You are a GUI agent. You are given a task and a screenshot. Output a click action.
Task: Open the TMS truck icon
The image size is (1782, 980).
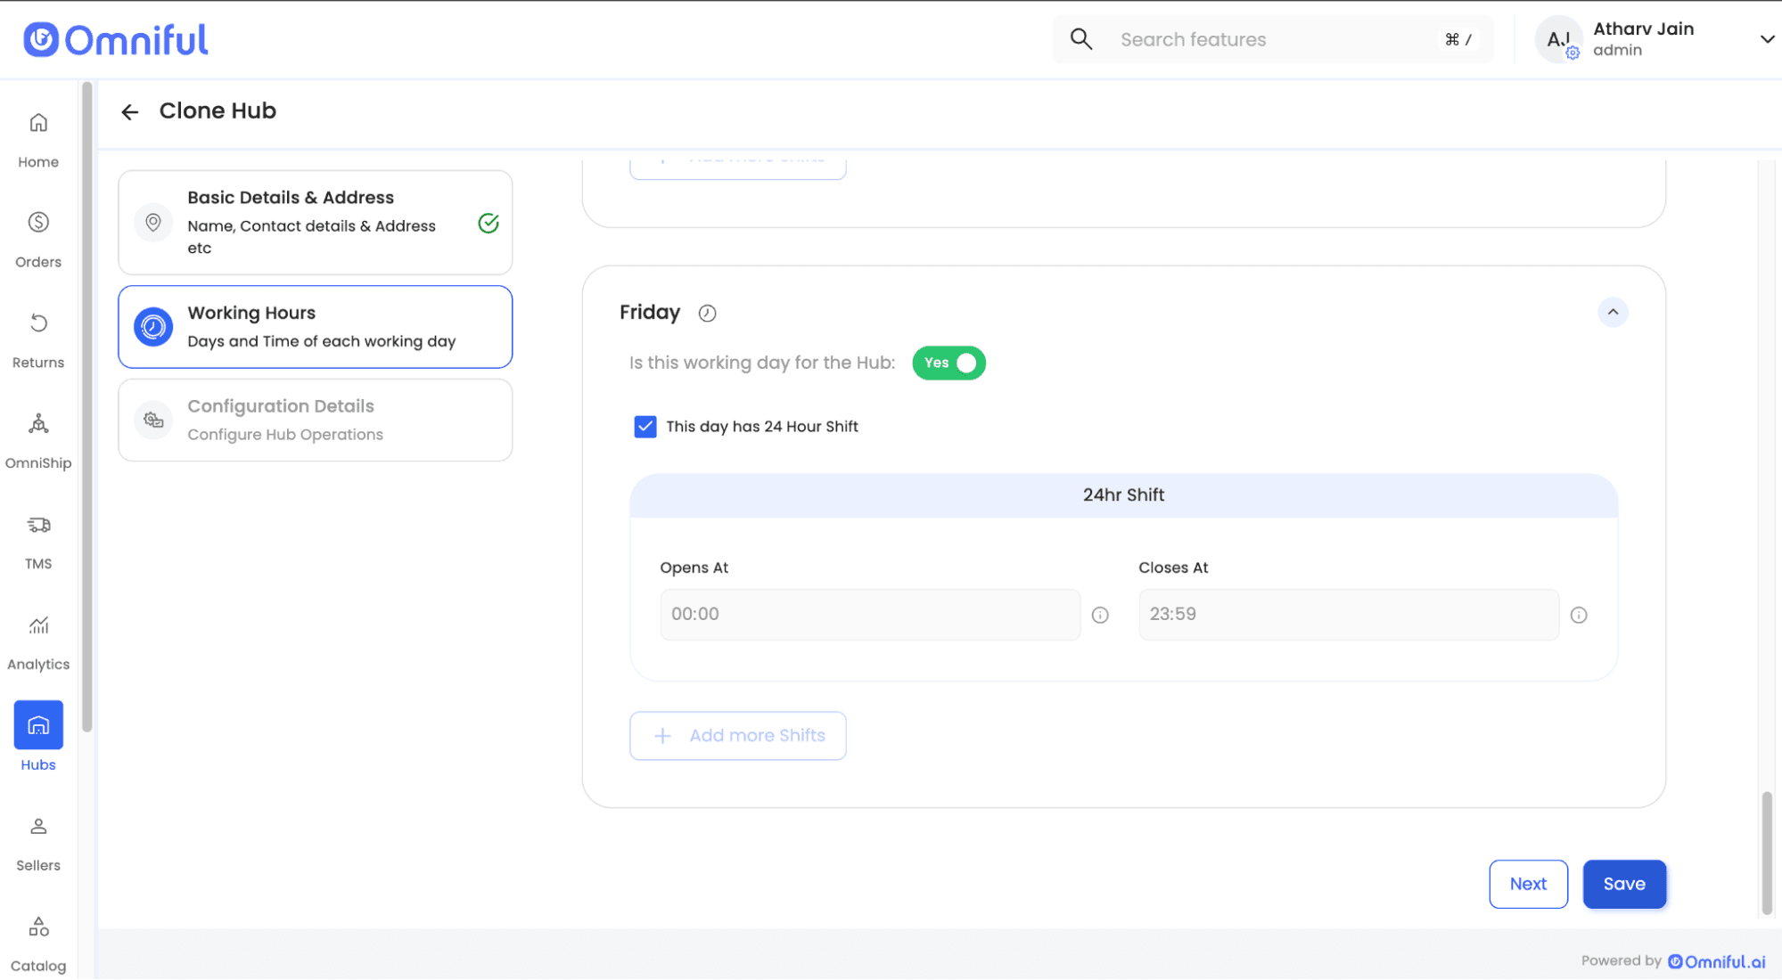(38, 525)
